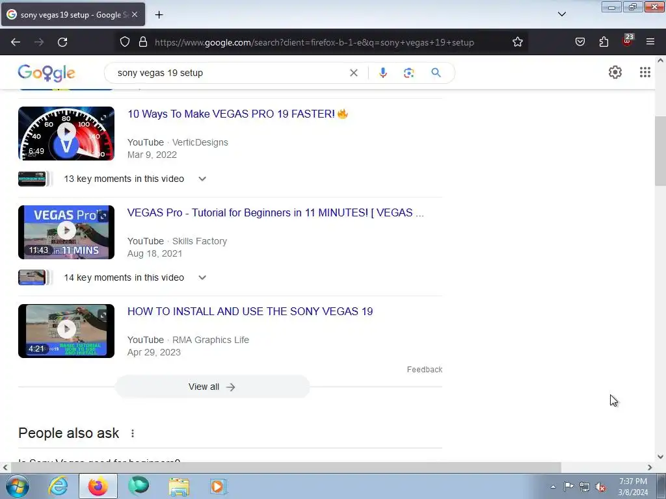Click the RMA Graphics Life channel text
The image size is (666, 499).
click(211, 340)
